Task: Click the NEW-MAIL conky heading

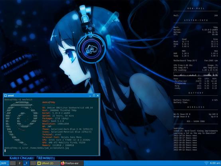Action: (196, 8)
